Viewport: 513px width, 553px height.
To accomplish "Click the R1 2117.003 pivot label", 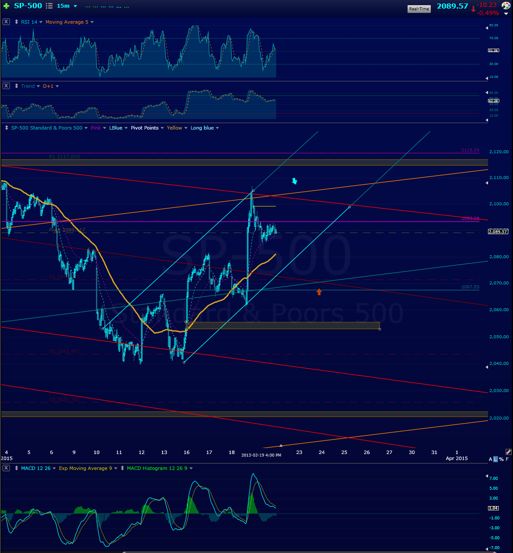I will 64,157.
